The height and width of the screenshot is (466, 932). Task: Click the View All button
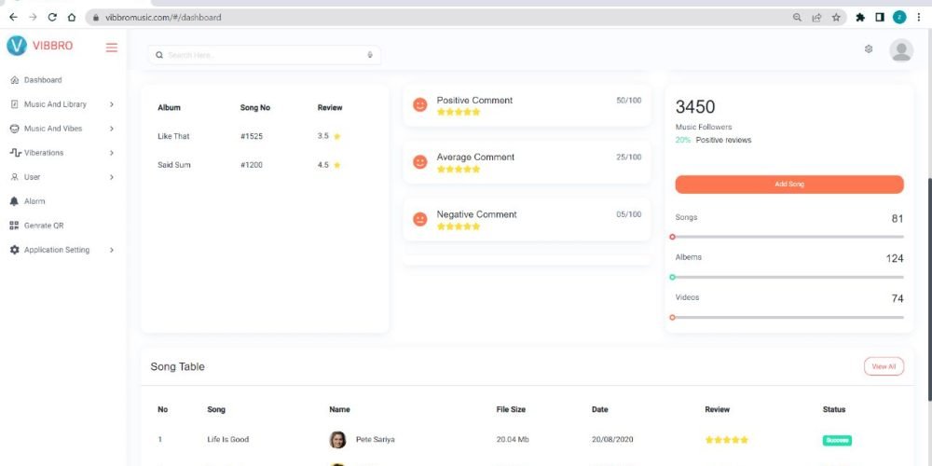(883, 367)
